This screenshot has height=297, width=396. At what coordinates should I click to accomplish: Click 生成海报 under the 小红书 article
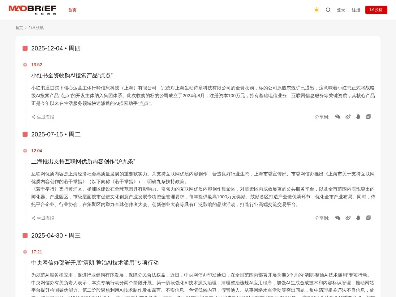(43, 117)
